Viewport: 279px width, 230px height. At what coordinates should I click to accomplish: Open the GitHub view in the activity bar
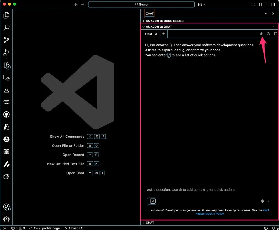[6, 115]
